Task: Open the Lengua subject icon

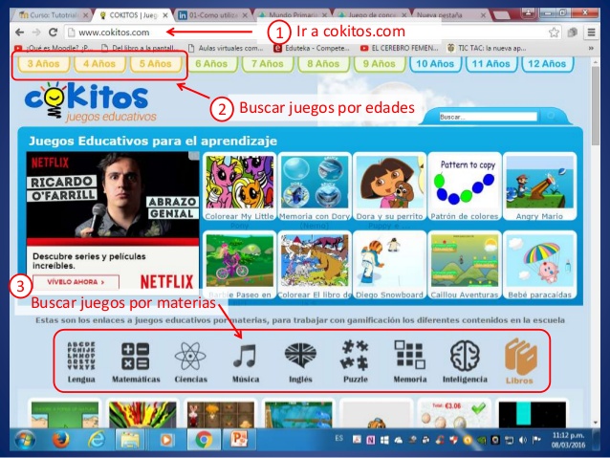Action: [82, 357]
